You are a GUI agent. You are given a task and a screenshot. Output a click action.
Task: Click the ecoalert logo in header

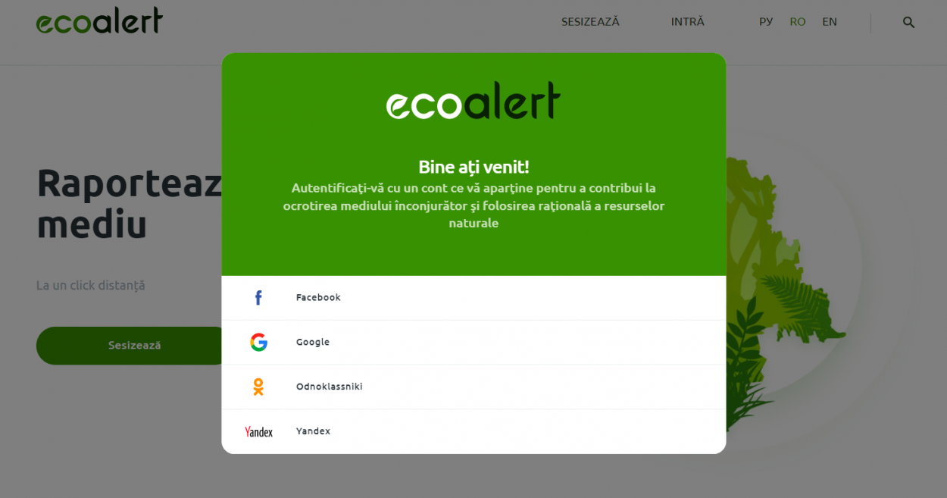click(x=99, y=21)
